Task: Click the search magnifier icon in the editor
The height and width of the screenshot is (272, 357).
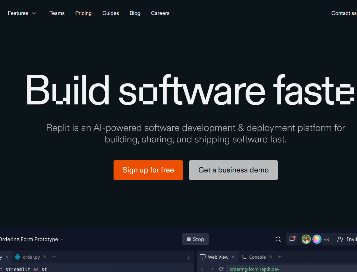Action: pos(278,239)
